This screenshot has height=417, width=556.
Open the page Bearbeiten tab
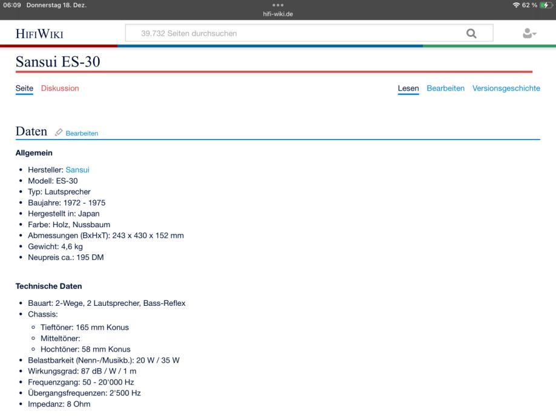(445, 88)
